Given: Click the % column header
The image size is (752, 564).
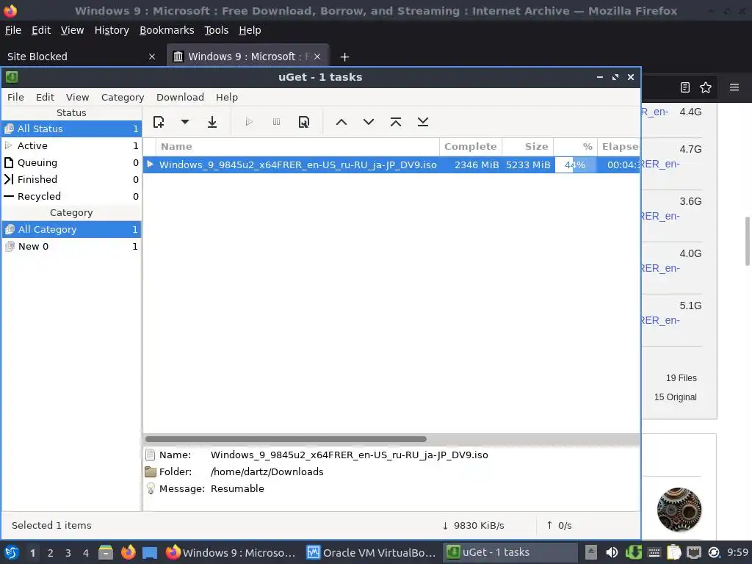Looking at the screenshot, I should pos(576,146).
